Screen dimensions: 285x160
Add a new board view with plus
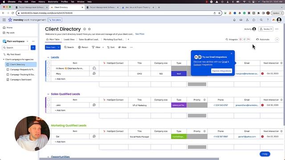[128, 40]
